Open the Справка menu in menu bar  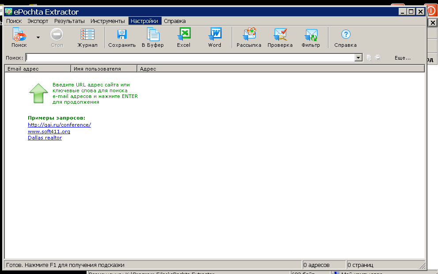[175, 21]
